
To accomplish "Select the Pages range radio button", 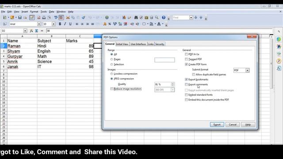I will pos(111,59).
